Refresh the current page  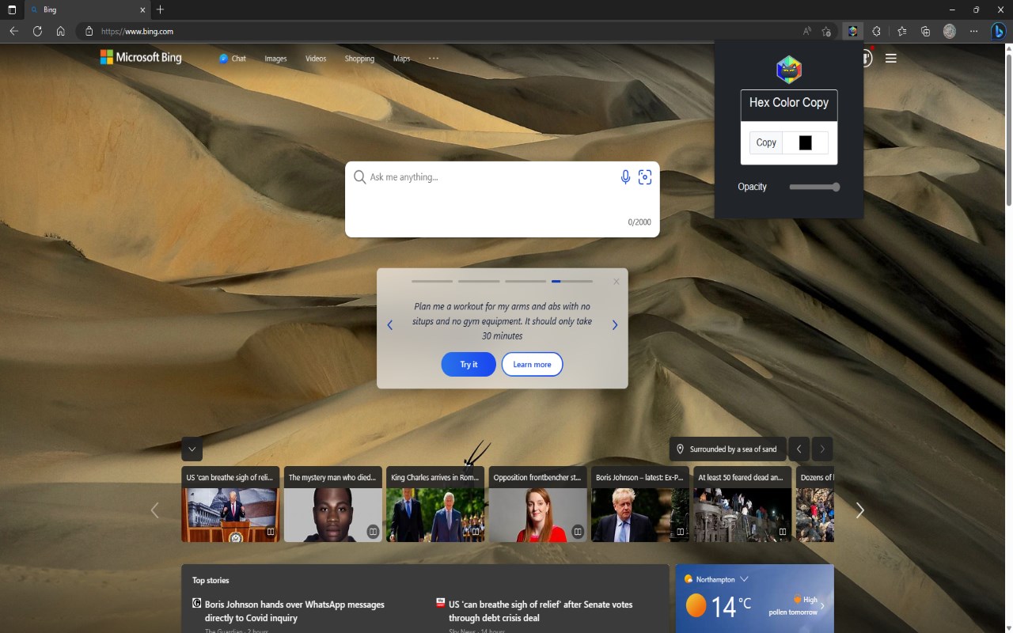(x=37, y=32)
